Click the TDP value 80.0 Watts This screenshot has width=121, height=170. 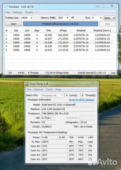click(87, 127)
